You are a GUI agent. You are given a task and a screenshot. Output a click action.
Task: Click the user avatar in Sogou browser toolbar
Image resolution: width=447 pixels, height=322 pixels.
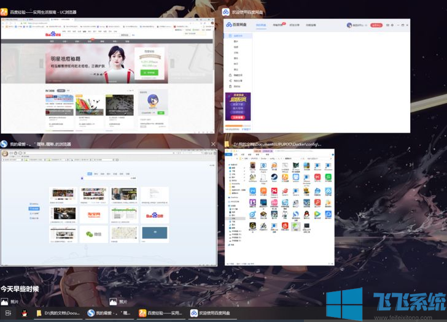point(5,154)
